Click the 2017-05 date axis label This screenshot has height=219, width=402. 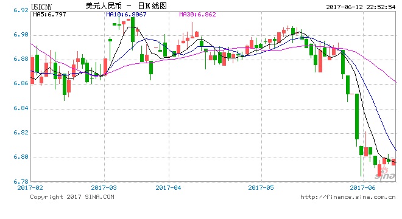tap(261, 188)
